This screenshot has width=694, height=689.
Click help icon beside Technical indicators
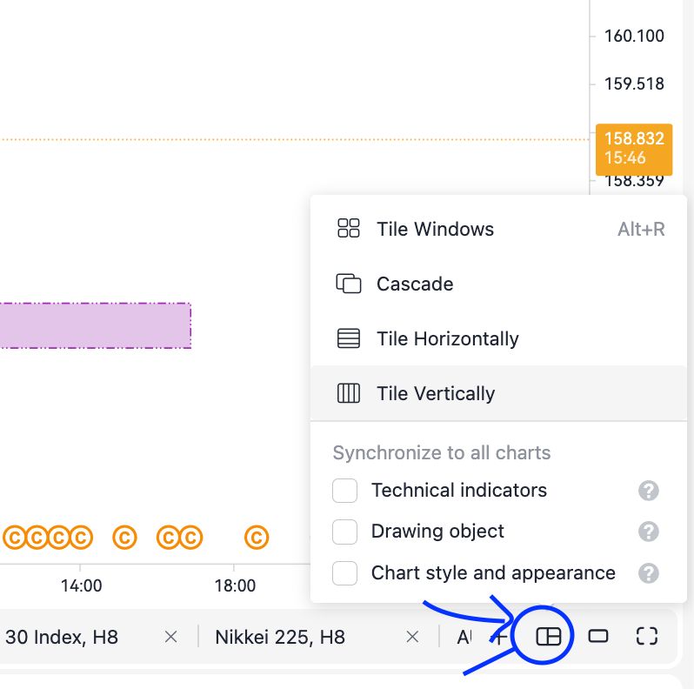pyautogui.click(x=649, y=491)
